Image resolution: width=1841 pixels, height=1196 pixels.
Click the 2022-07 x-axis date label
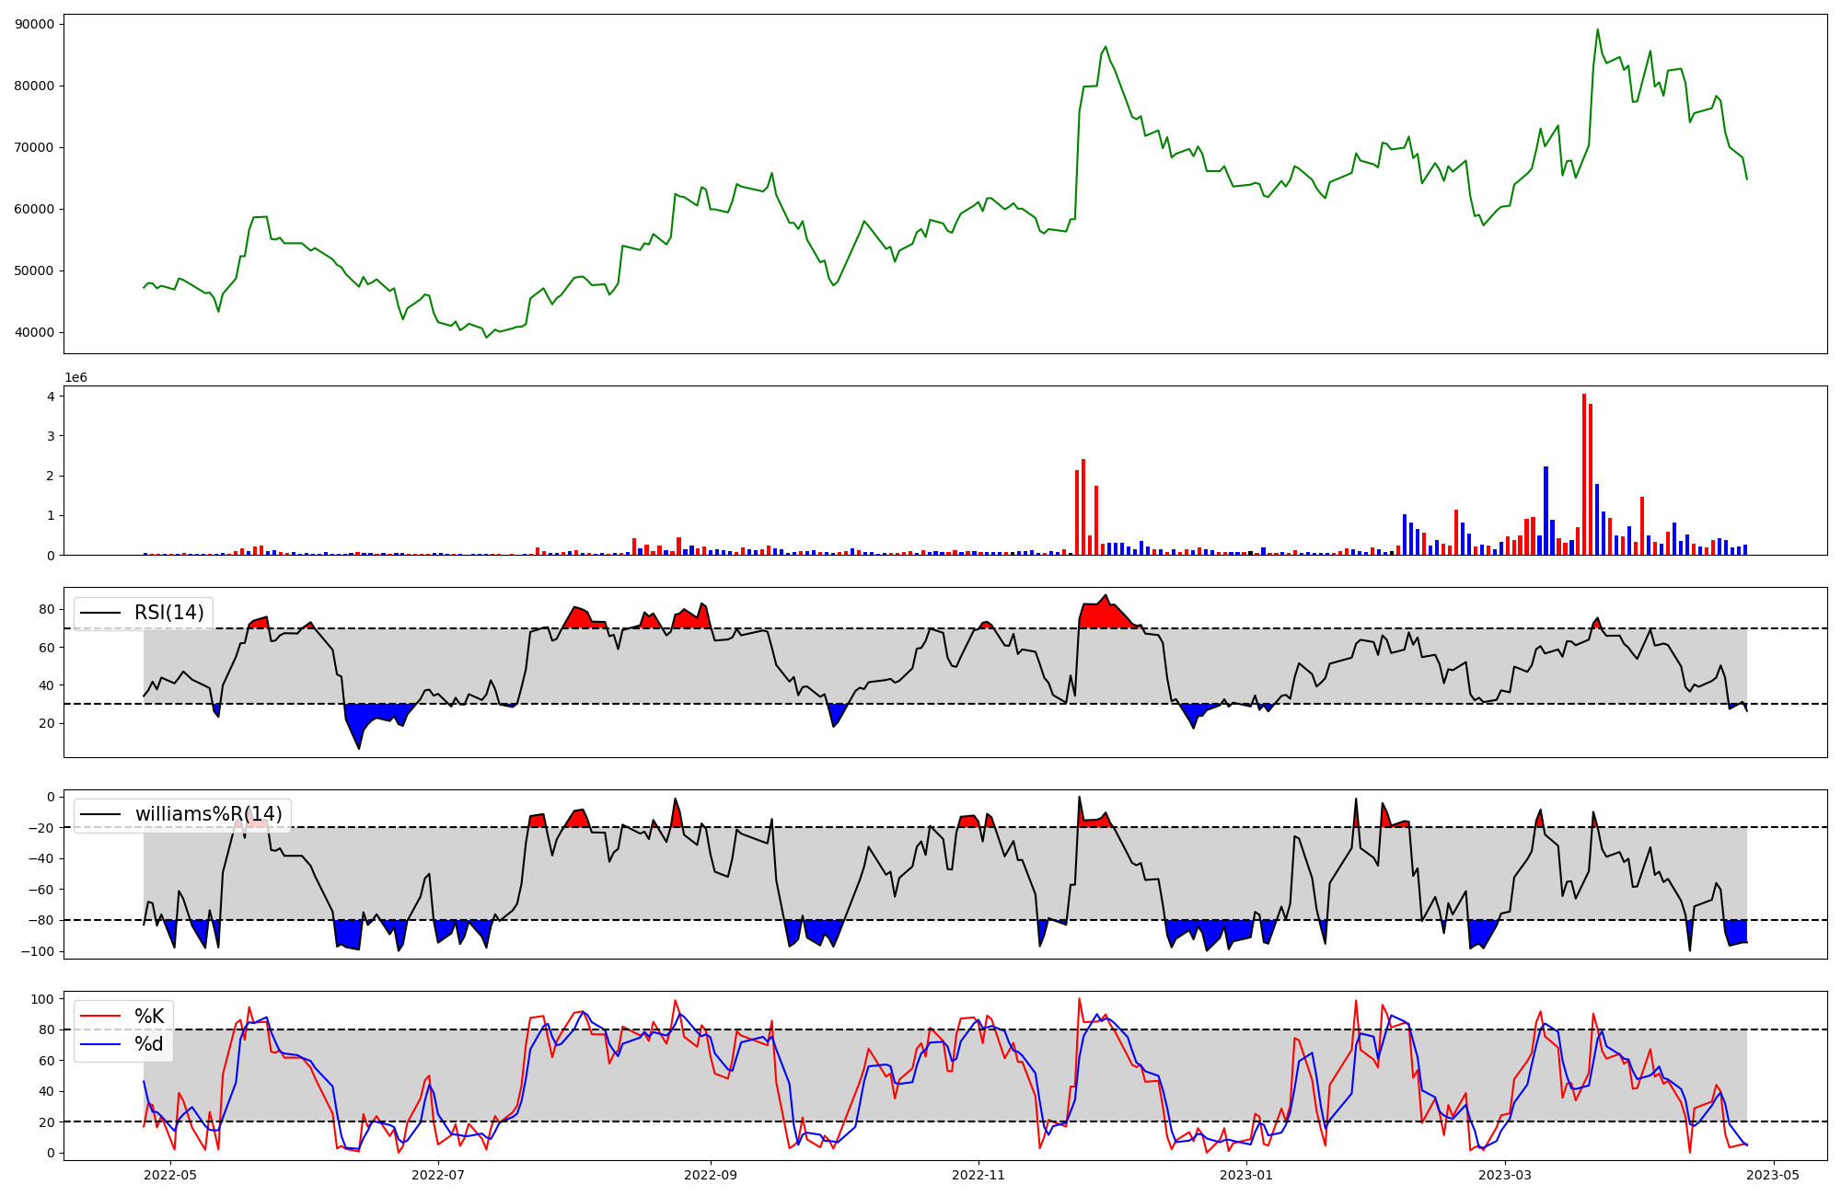[x=438, y=1175]
